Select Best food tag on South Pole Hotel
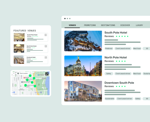Image resolution: width=150 pixels, height=122 pixels. [x=137, y=49]
